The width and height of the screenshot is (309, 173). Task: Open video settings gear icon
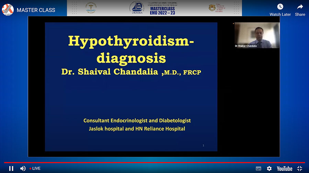pyautogui.click(x=269, y=169)
